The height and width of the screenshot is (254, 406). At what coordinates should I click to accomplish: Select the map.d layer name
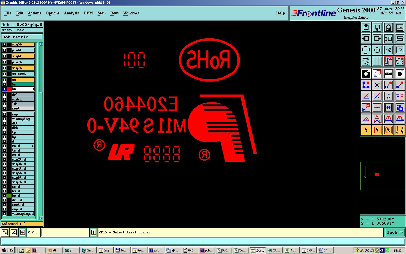tap(23, 209)
